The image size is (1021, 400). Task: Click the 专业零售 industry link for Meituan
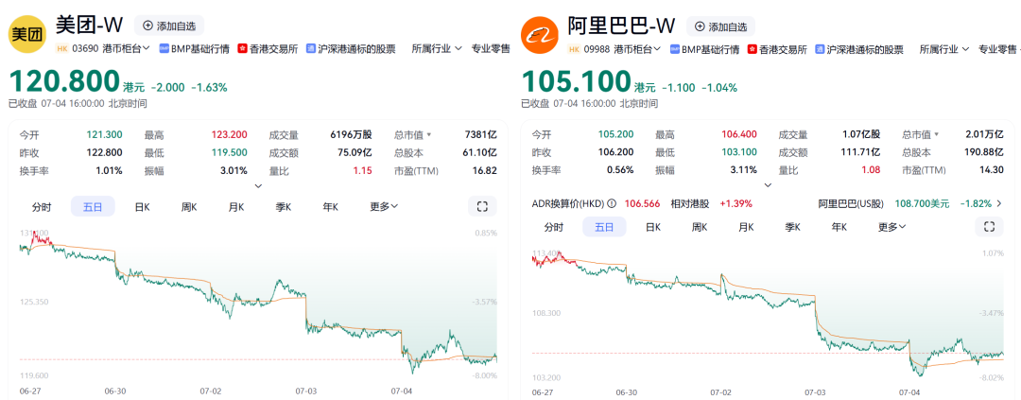pyautogui.click(x=491, y=48)
